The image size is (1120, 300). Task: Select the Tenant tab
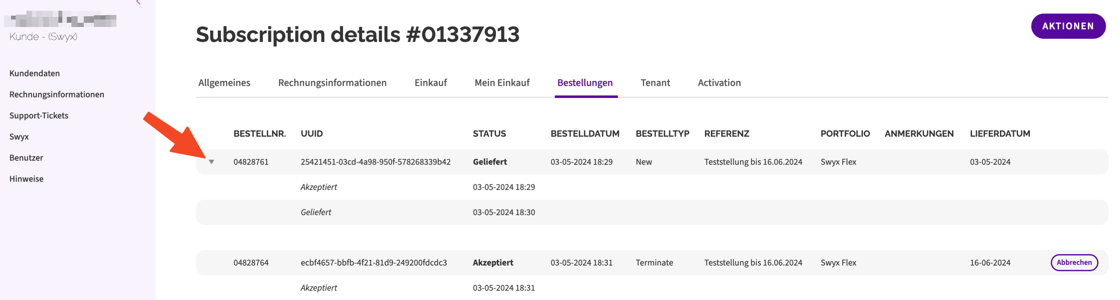pos(655,83)
